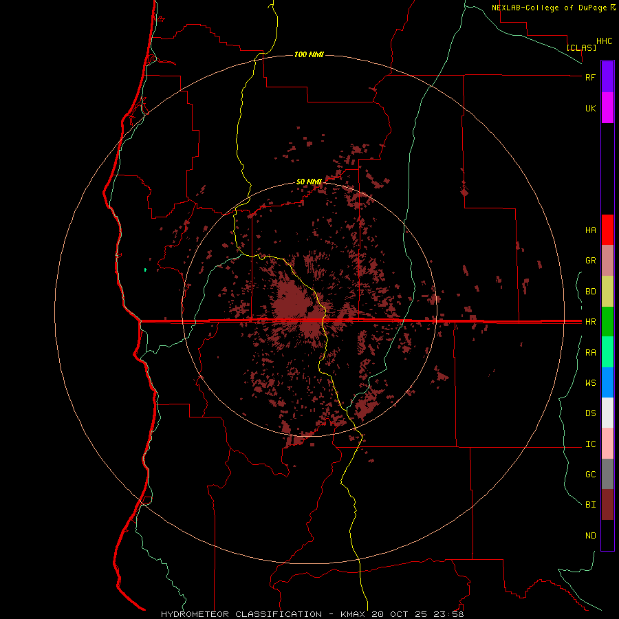Select the white DS legend swatch
Image resolution: width=619 pixels, height=619 pixels.
pyautogui.click(x=607, y=413)
